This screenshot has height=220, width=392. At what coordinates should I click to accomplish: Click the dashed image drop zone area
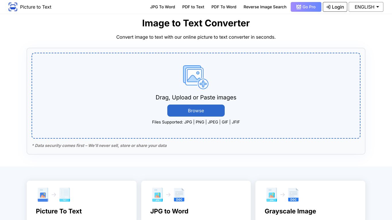click(x=196, y=96)
